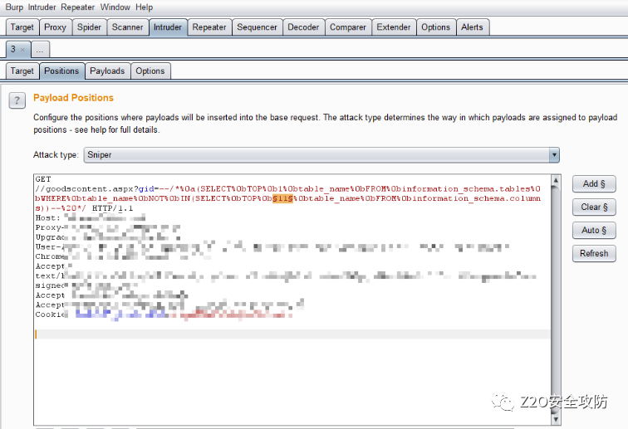The height and width of the screenshot is (429, 628).
Task: Select the main Intruder tab
Action: click(x=168, y=27)
